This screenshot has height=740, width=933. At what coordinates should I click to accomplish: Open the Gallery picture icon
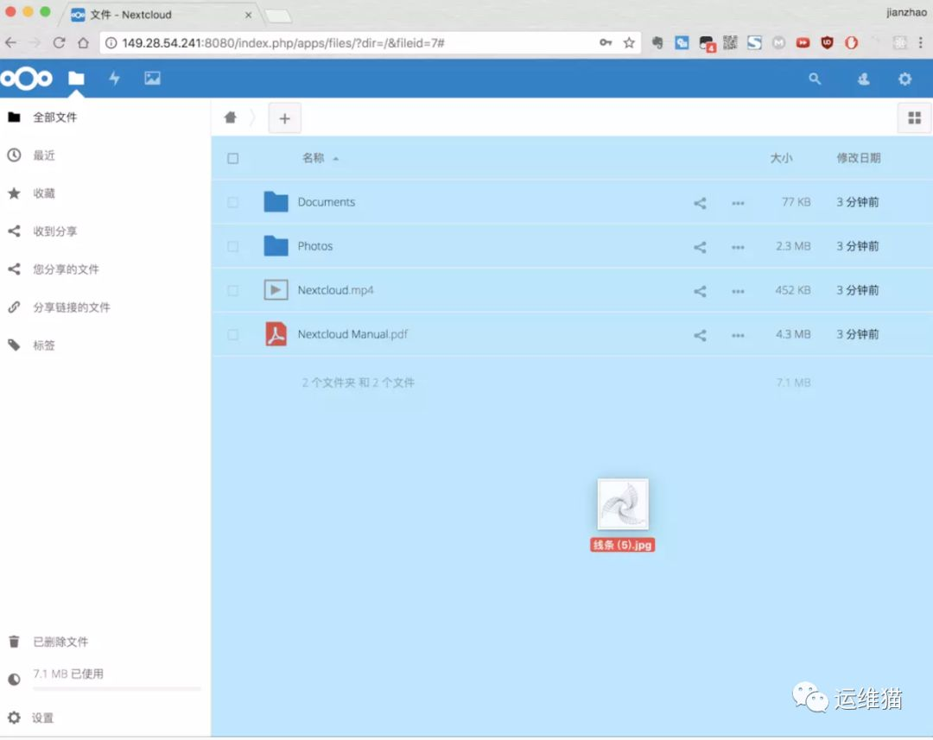(152, 78)
